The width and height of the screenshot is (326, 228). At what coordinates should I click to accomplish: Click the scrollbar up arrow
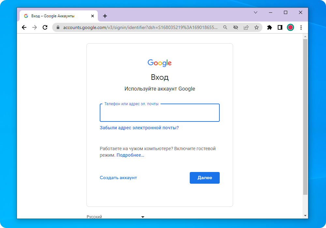click(x=305, y=36)
